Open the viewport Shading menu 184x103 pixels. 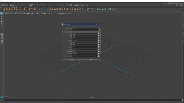9,12
